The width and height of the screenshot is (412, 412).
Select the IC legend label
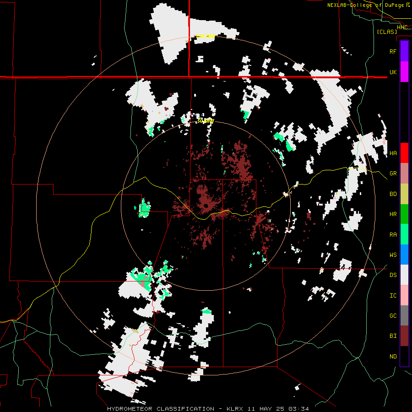click(x=393, y=296)
